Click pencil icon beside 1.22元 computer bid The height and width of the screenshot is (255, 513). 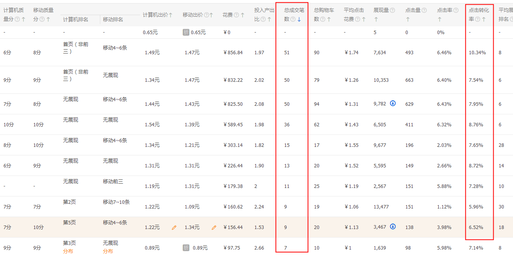click(x=174, y=228)
